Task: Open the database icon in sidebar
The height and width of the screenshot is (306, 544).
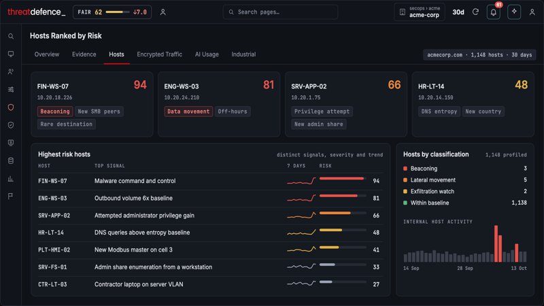Action: [11, 160]
